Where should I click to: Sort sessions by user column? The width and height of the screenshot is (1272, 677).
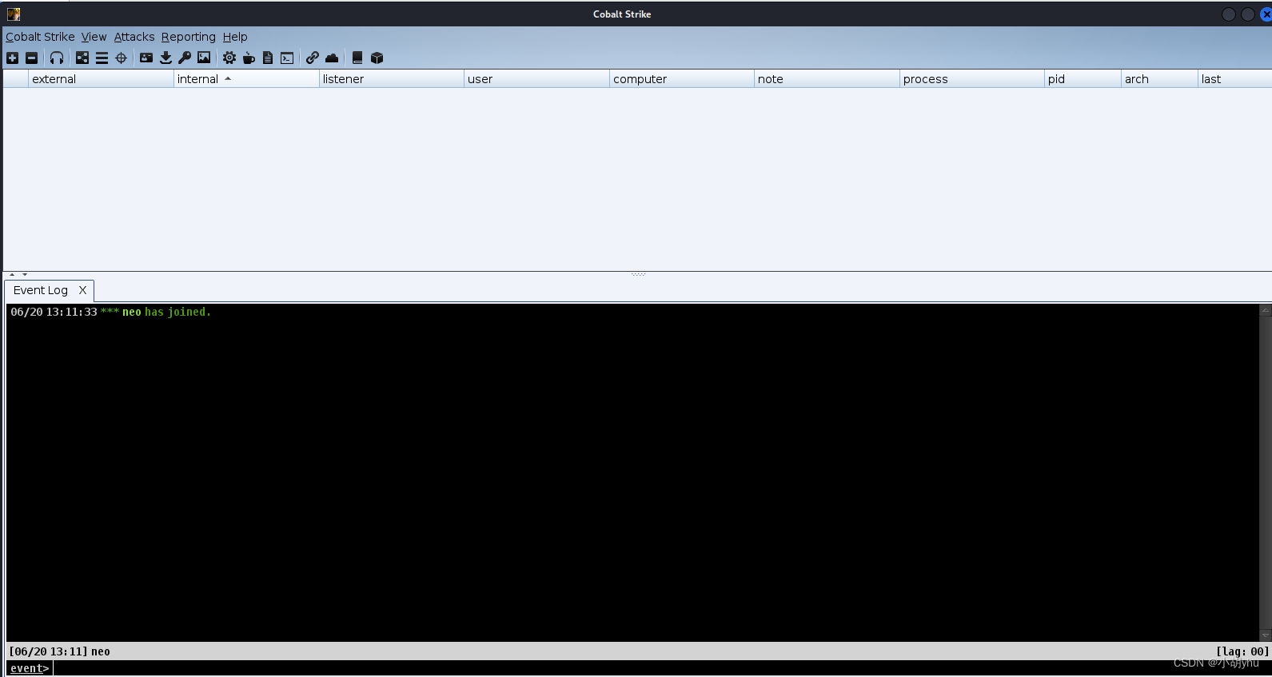(536, 79)
